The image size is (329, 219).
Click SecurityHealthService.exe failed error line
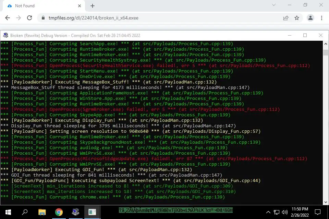(155, 66)
